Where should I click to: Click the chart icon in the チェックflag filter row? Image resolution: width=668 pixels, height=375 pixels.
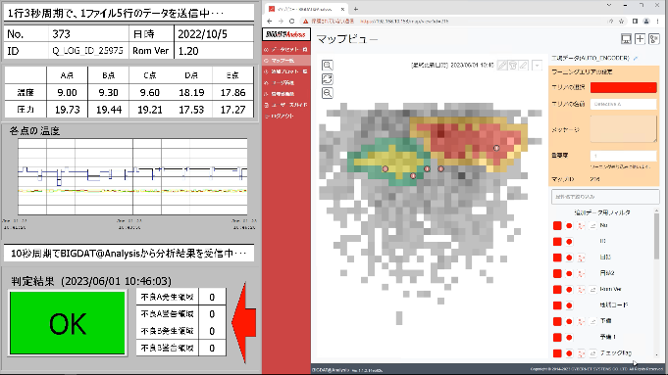pyautogui.click(x=592, y=353)
